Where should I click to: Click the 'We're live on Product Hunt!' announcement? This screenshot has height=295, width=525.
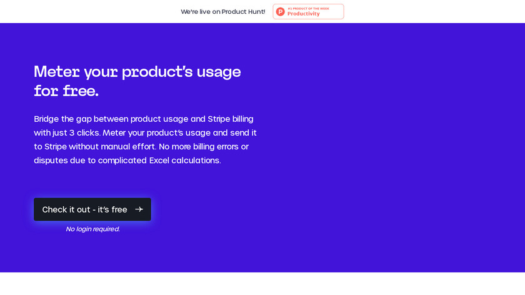[x=223, y=12]
